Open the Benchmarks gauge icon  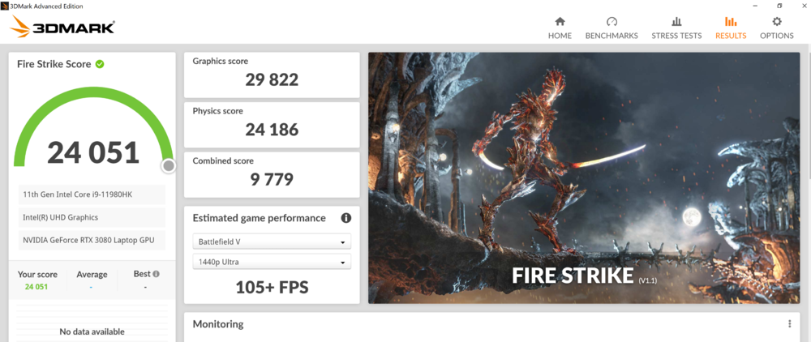pyautogui.click(x=611, y=22)
